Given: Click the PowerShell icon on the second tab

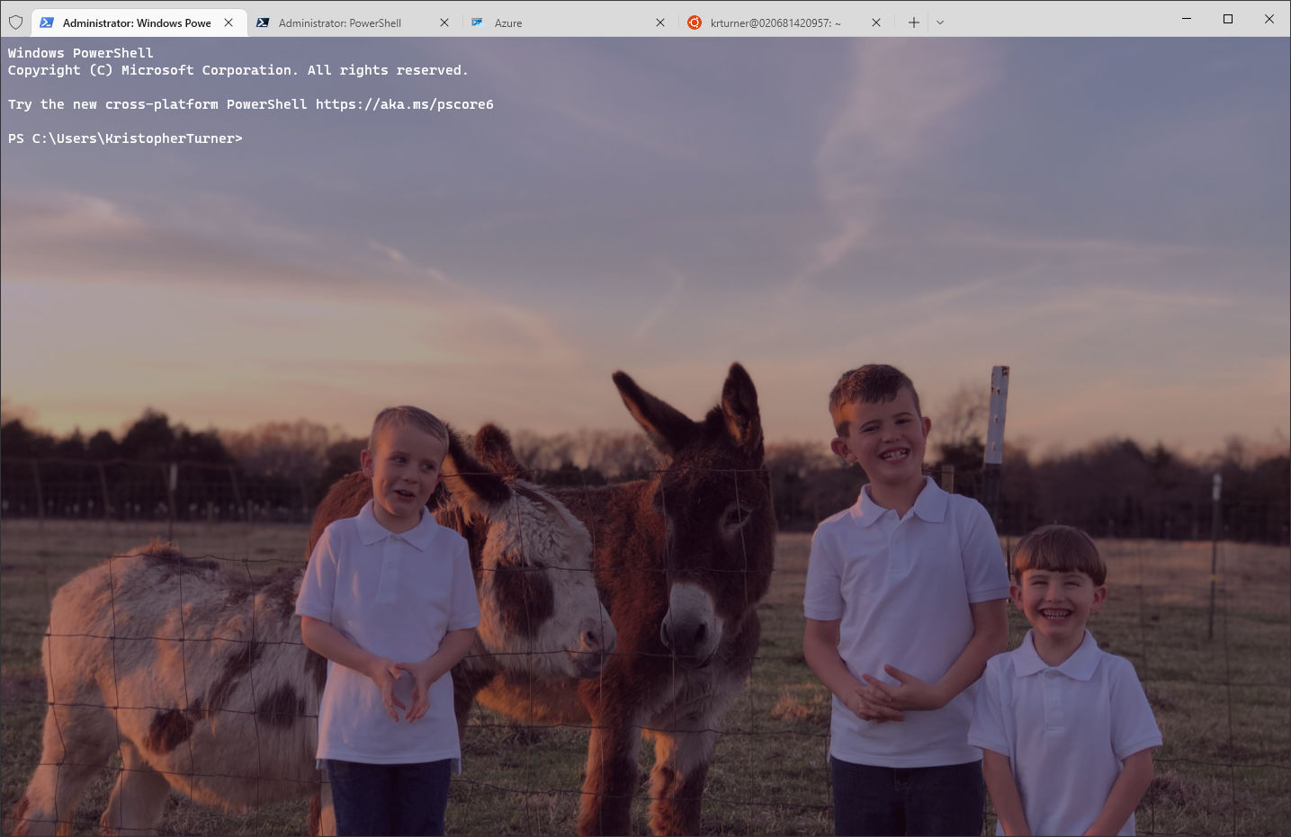Looking at the screenshot, I should click(x=263, y=22).
